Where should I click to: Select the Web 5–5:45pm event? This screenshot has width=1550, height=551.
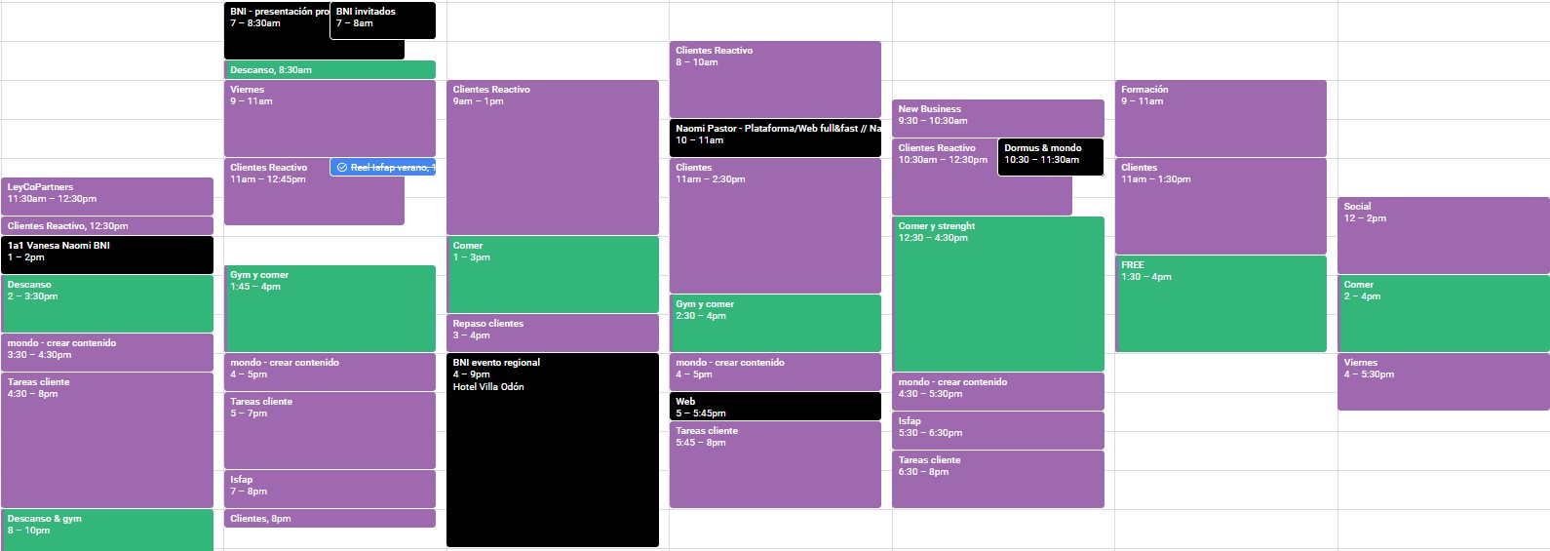click(775, 406)
